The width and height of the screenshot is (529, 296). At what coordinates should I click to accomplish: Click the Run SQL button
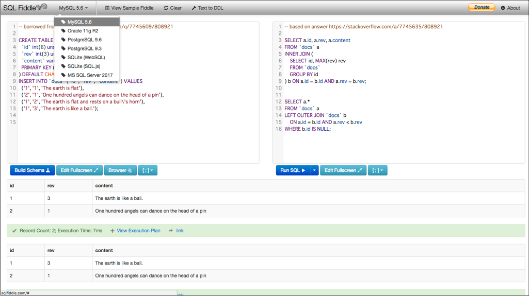tap(293, 170)
